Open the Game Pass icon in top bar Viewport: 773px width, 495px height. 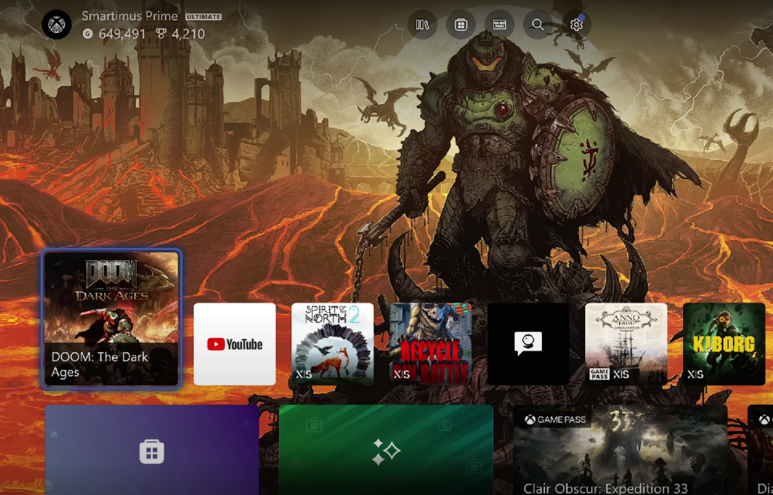[500, 24]
